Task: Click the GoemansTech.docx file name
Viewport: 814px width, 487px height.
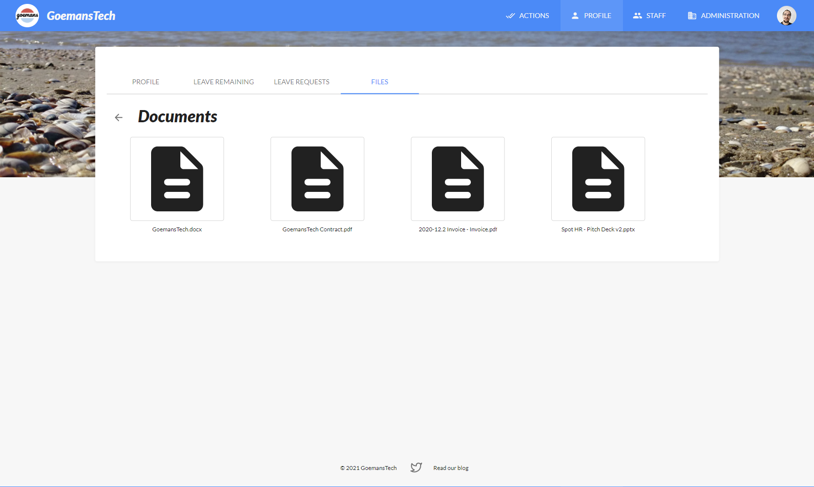Action: click(x=177, y=229)
